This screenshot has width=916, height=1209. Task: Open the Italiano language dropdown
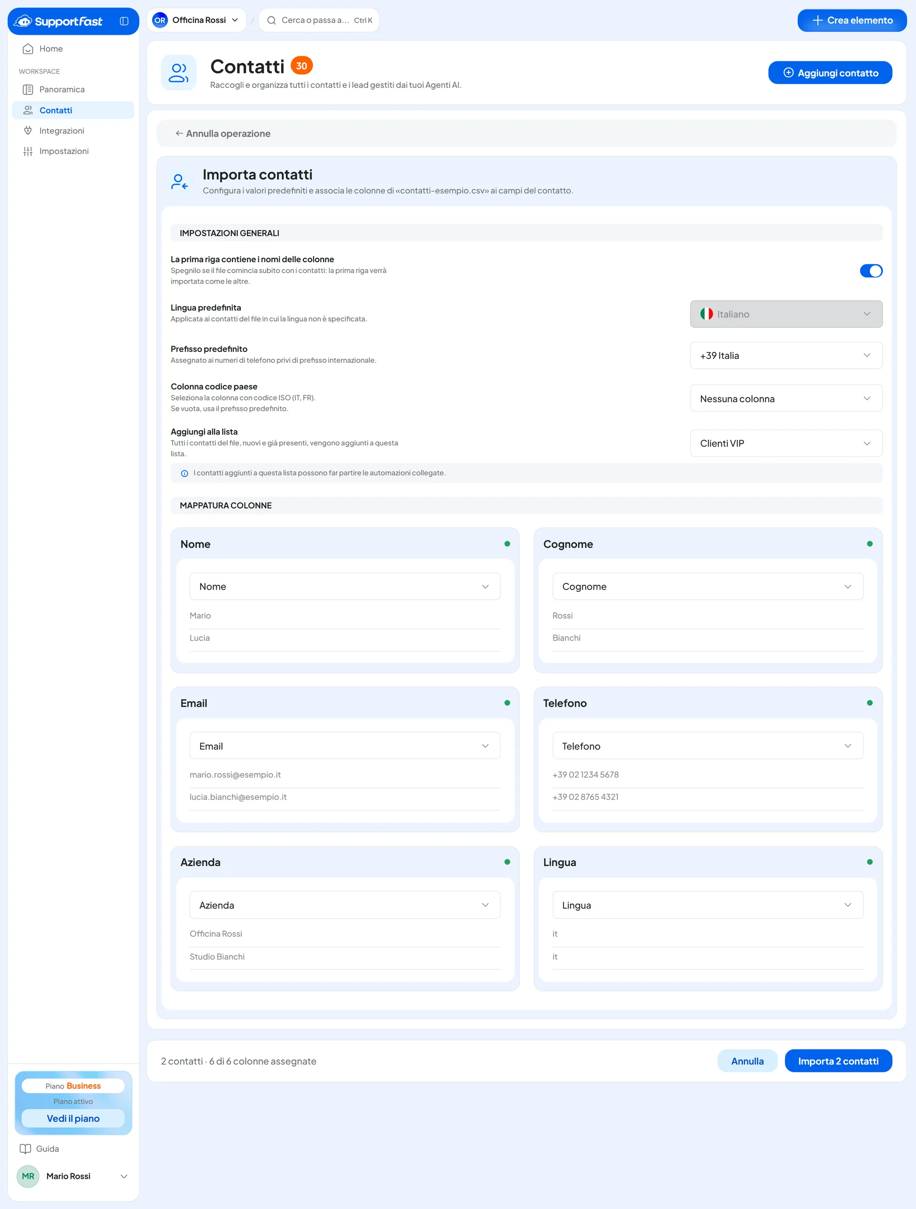786,314
